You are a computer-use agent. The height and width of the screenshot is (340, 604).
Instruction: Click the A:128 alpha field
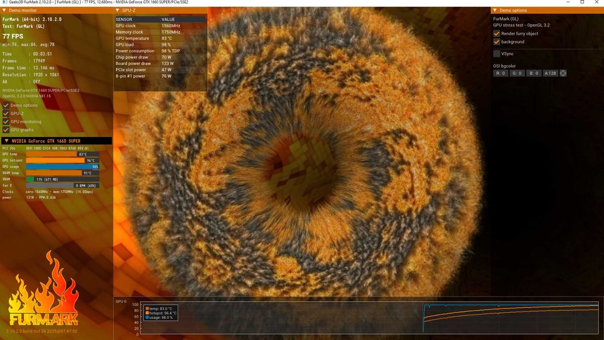tap(550, 73)
